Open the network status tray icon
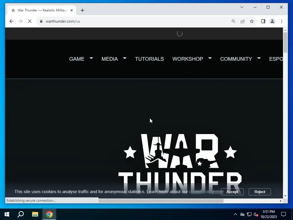This screenshot has height=220, width=293. pyautogui.click(x=249, y=214)
